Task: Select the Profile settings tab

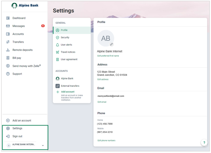Action: pyautogui.click(x=72, y=30)
